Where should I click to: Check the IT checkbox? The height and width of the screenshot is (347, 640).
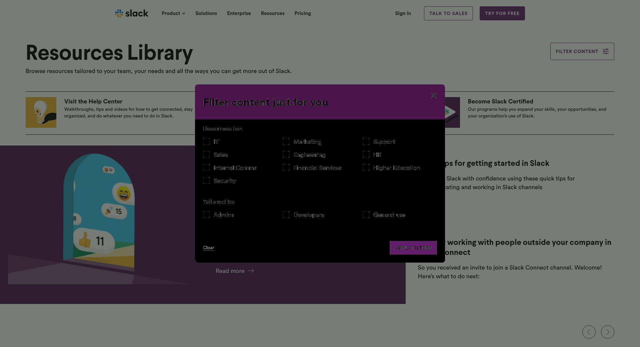pos(206,141)
